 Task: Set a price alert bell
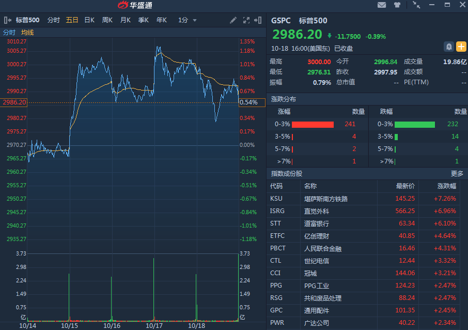click(x=449, y=47)
